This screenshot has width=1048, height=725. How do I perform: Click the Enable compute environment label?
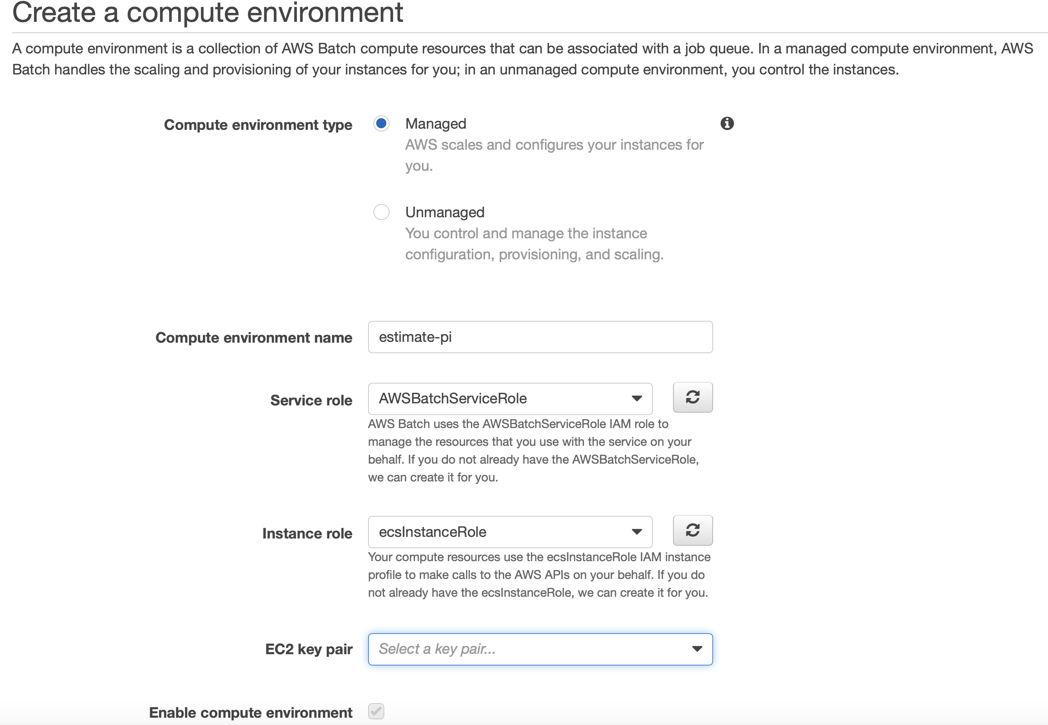(251, 712)
